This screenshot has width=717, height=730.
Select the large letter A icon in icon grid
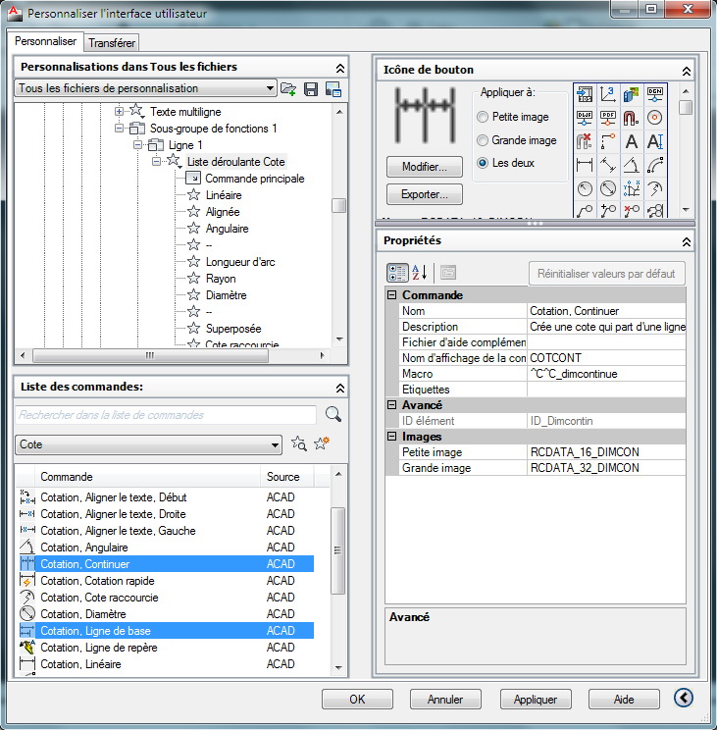632,141
